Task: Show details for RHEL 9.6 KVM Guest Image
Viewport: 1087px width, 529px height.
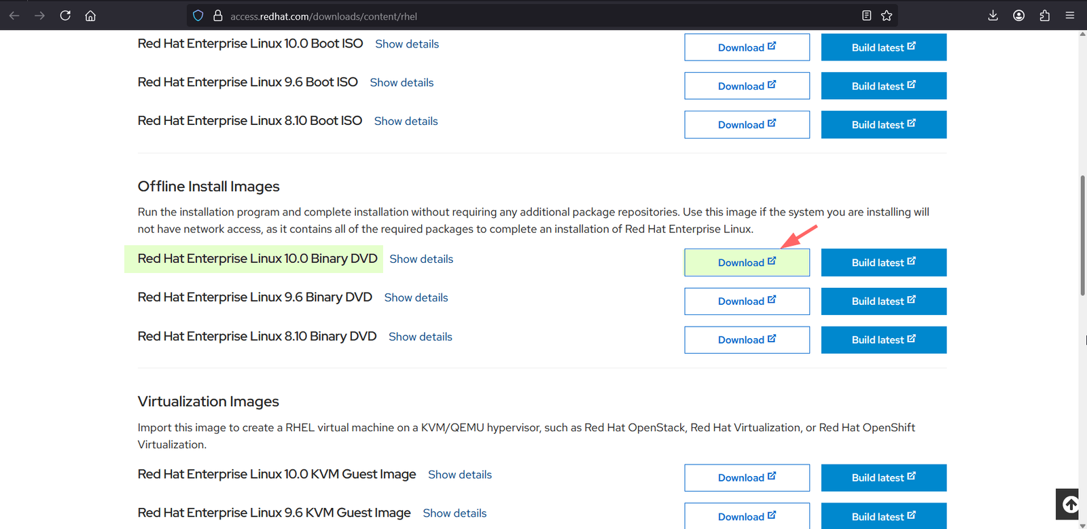Action: tap(455, 513)
